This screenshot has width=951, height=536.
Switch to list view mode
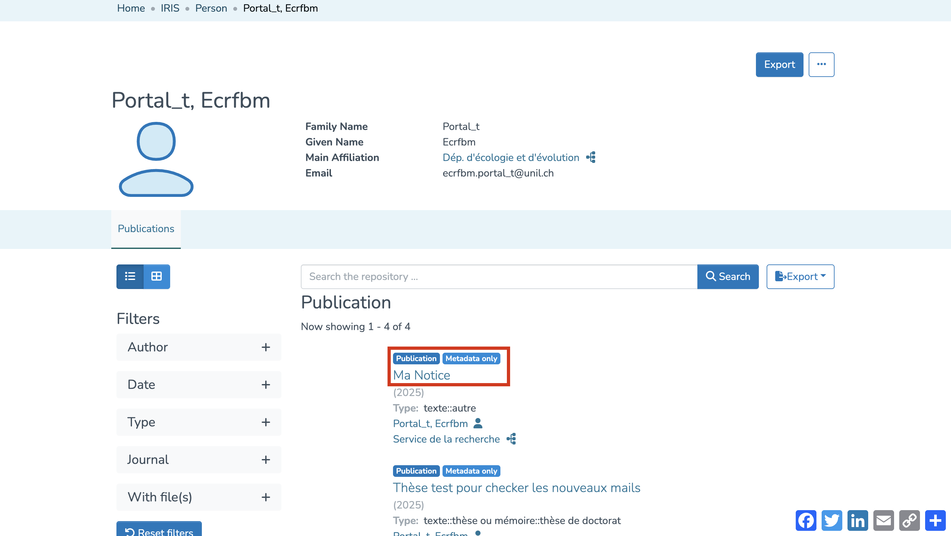click(x=130, y=276)
